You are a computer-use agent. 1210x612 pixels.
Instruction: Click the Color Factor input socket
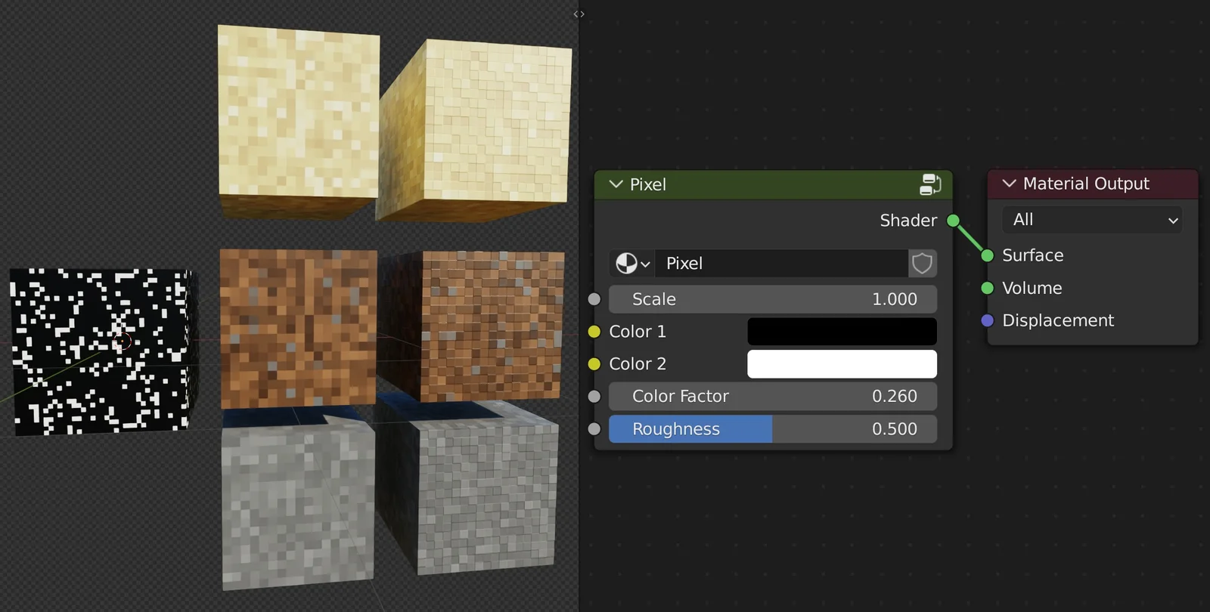tap(594, 397)
